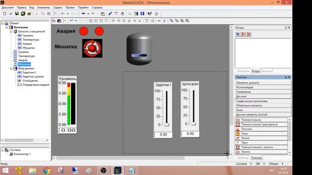The image size is (312, 175).
Task: Expand the Объёмные элементы palette group
Action: tap(263, 105)
